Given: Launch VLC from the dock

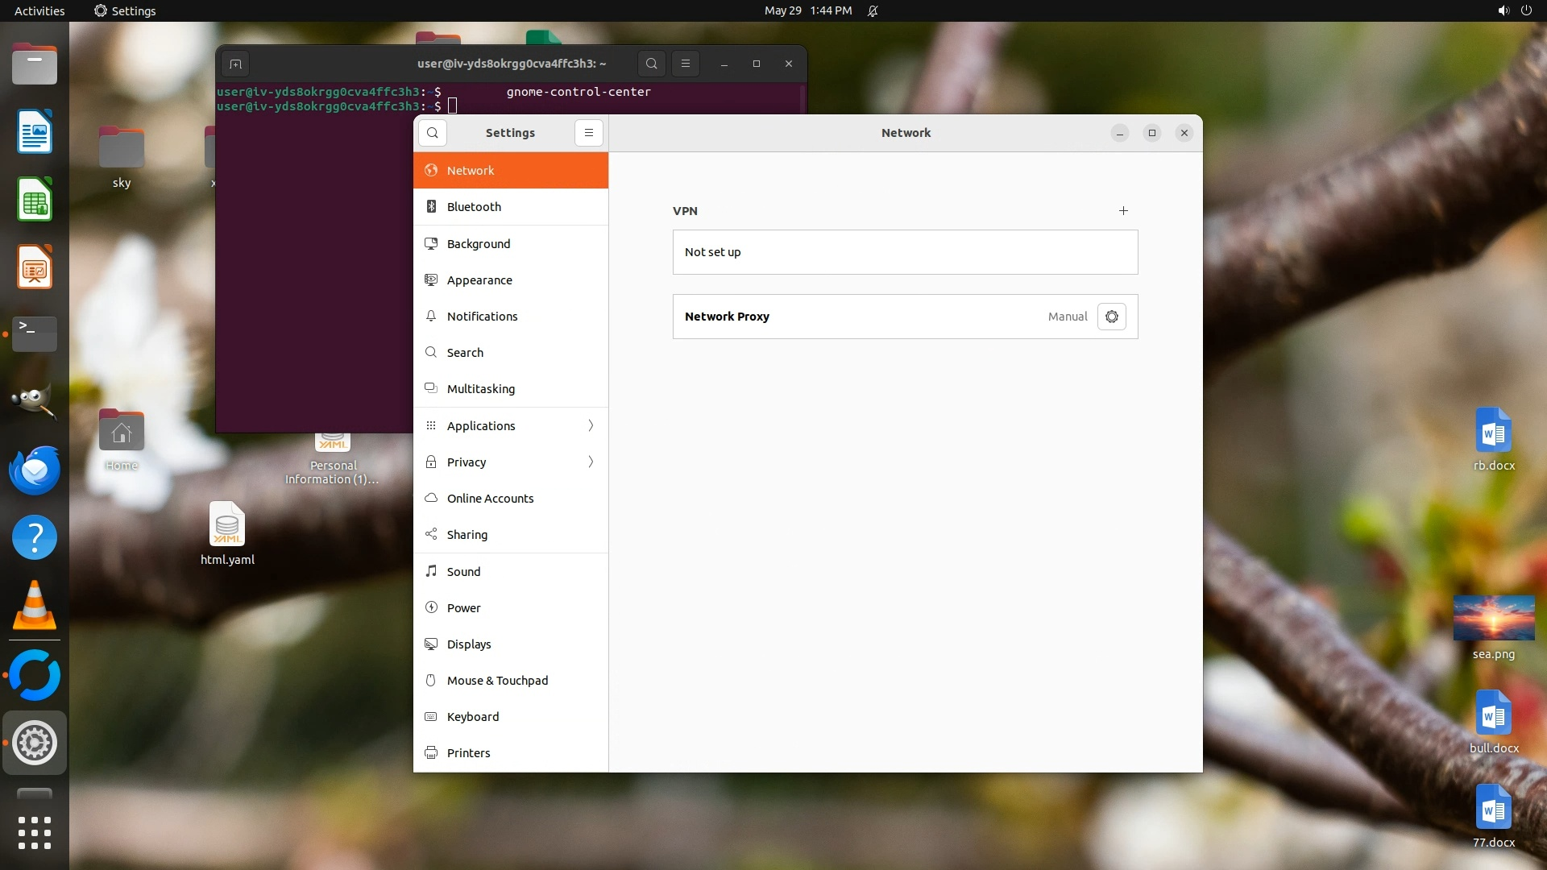Looking at the screenshot, I should 35,606.
